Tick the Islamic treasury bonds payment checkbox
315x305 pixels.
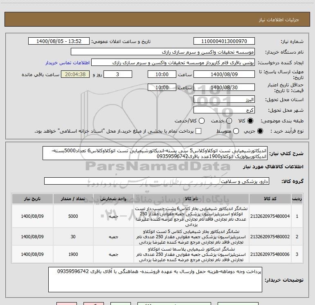point(198,131)
